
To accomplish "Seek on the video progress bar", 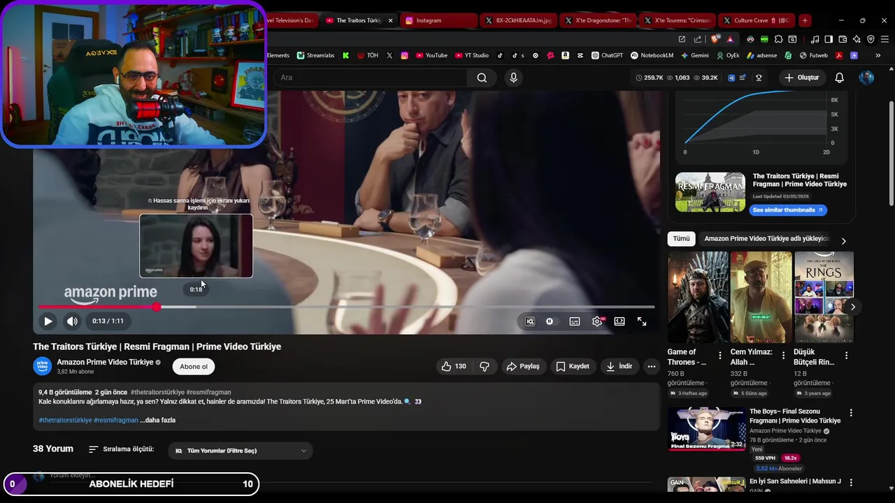I will tap(347, 307).
